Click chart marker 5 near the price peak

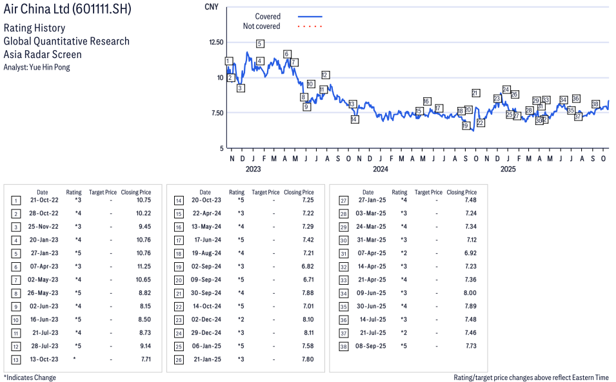(x=259, y=44)
